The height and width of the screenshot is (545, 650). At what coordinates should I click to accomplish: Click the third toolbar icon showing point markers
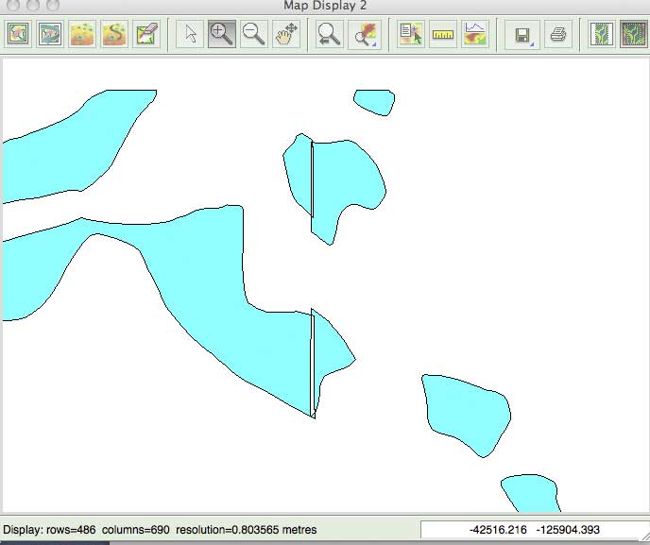tap(82, 34)
